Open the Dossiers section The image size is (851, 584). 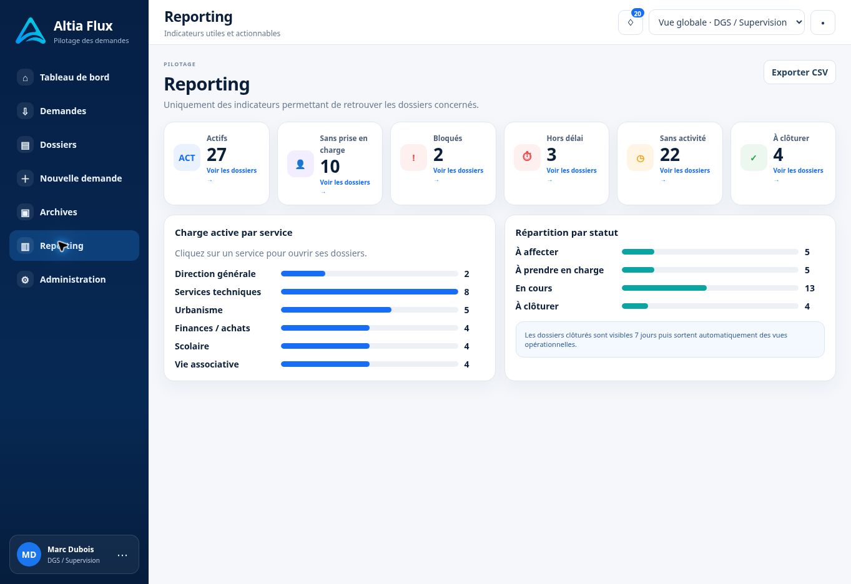click(x=74, y=145)
